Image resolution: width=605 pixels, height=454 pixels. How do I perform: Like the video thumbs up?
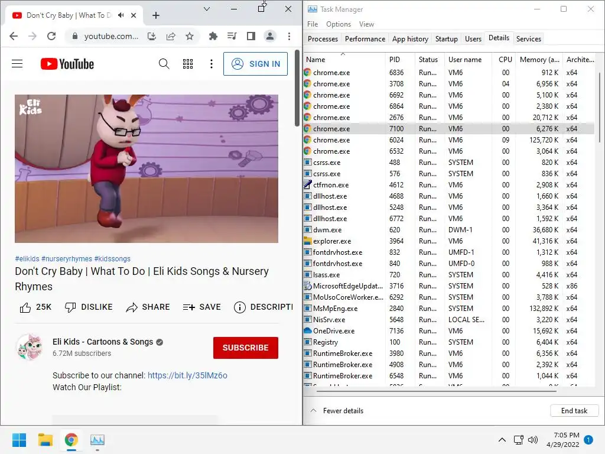tap(35, 307)
